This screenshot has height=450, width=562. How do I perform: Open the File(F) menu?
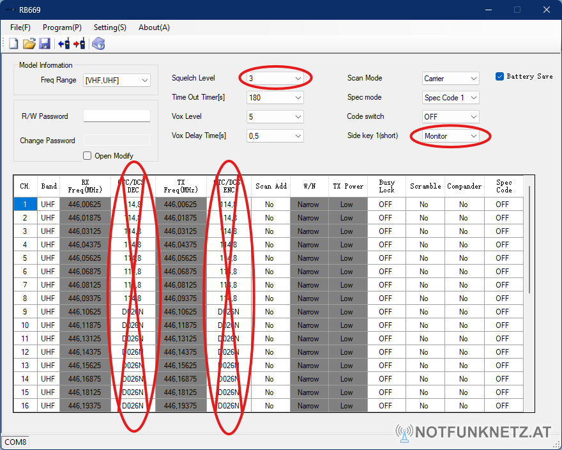pos(20,27)
